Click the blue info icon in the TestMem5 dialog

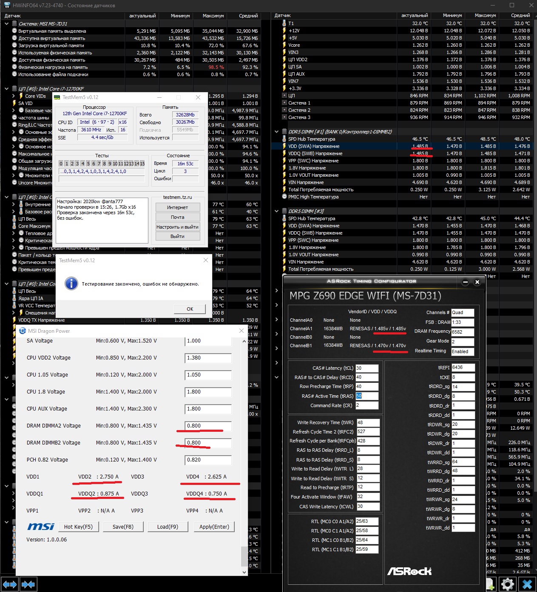point(71,283)
